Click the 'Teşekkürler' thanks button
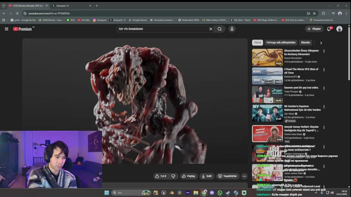Image resolution: width=351 pixels, height=197 pixels. [227, 176]
